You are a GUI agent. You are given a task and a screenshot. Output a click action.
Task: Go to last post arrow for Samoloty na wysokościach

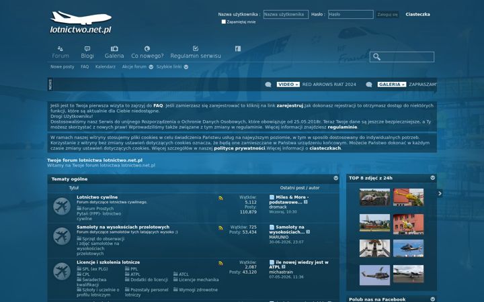[308, 232]
